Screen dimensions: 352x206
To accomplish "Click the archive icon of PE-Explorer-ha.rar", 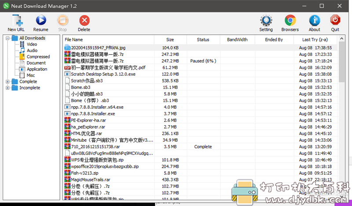I will 67,120.
